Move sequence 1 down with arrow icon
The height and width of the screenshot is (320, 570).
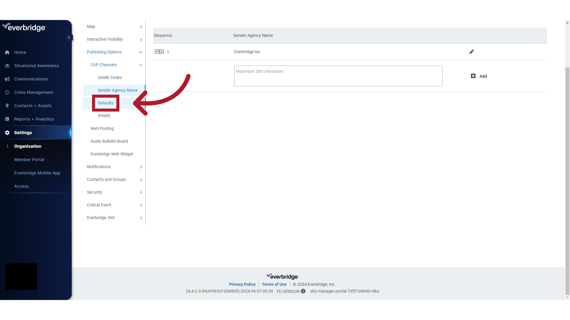click(157, 52)
